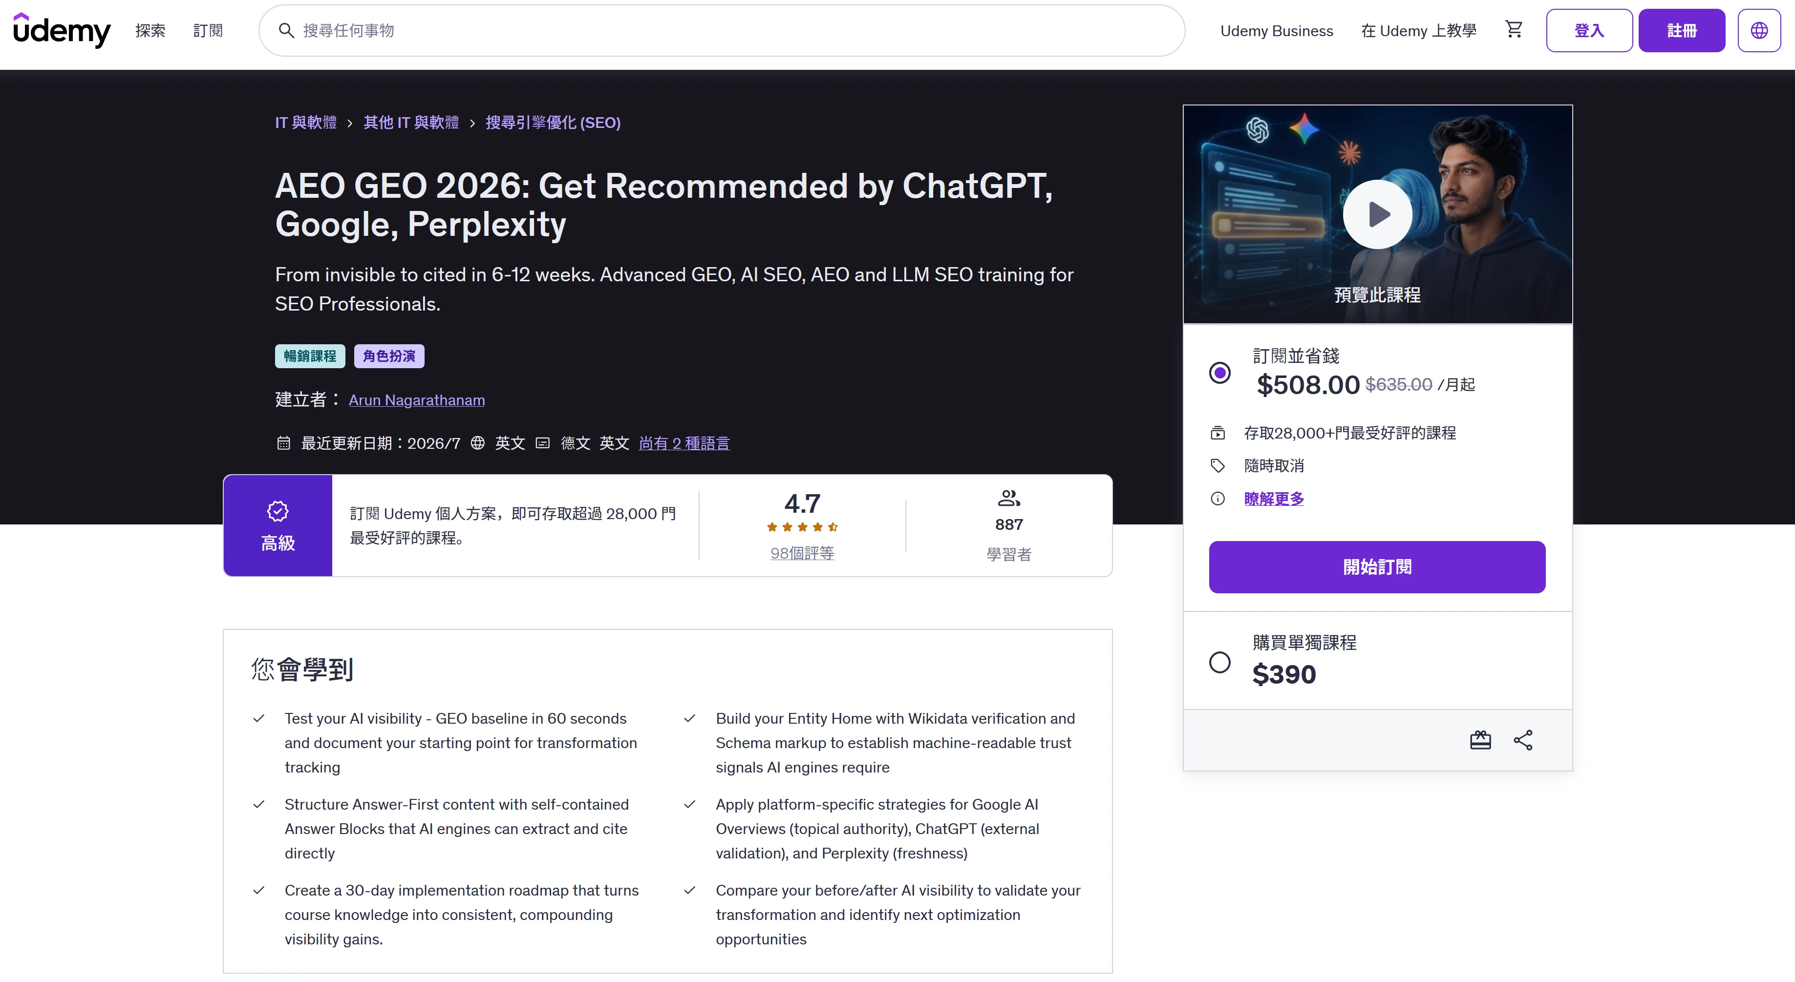Click 最近更新日期：2026/7 text
The width and height of the screenshot is (1795, 982).
381,443
